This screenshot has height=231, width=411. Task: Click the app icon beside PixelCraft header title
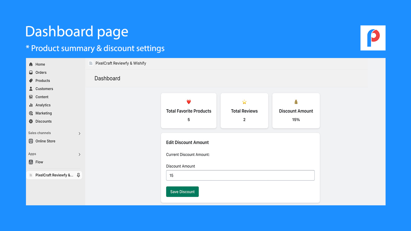coord(91,63)
